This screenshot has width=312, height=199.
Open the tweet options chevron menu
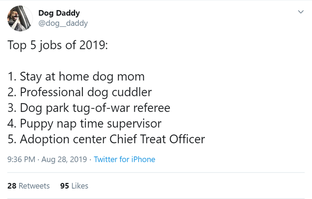coord(300,13)
